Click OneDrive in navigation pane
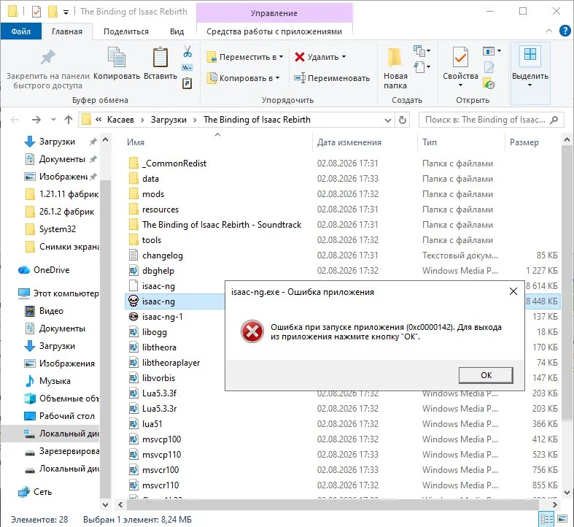Screen dimensions: 574x527 pyautogui.click(x=51, y=270)
